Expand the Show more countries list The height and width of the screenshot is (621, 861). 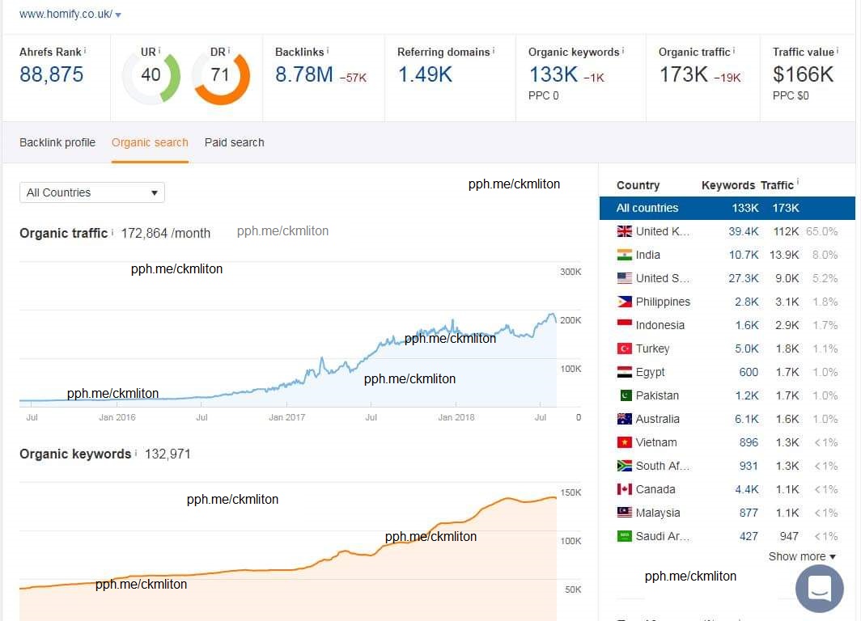(x=801, y=556)
